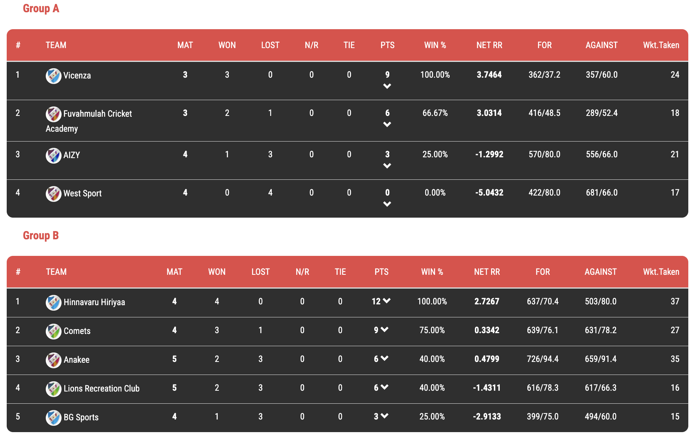The height and width of the screenshot is (440, 695).
Task: Click the Group A heading
Action: (x=41, y=9)
